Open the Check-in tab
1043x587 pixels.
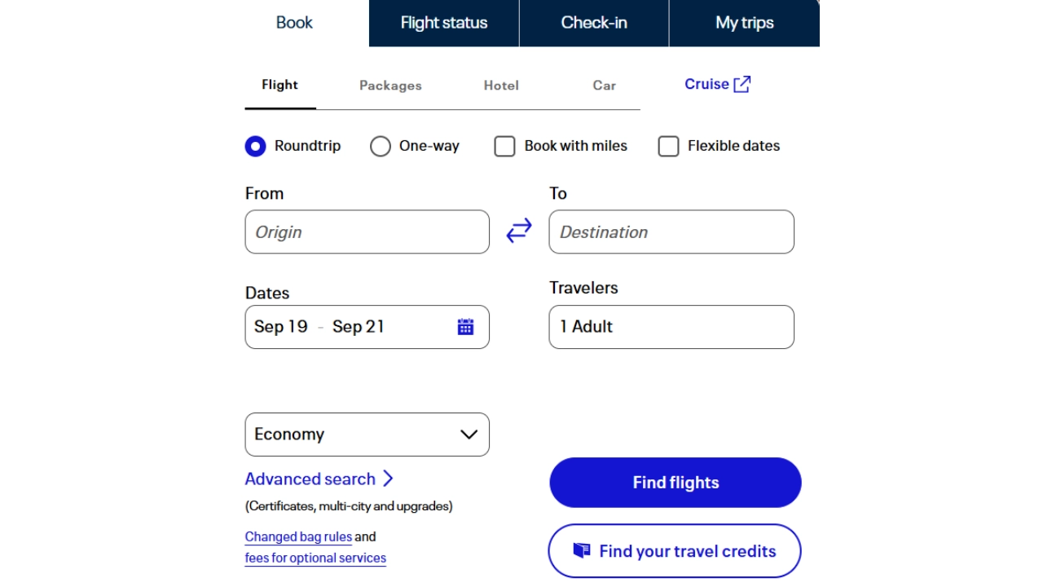593,23
